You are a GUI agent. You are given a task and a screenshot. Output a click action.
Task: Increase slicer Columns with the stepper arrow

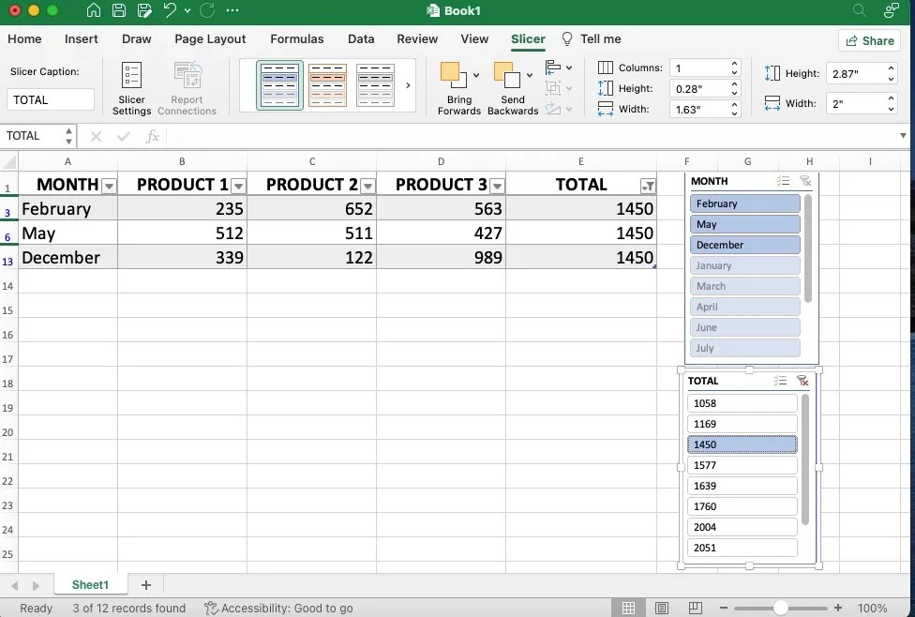pos(734,62)
